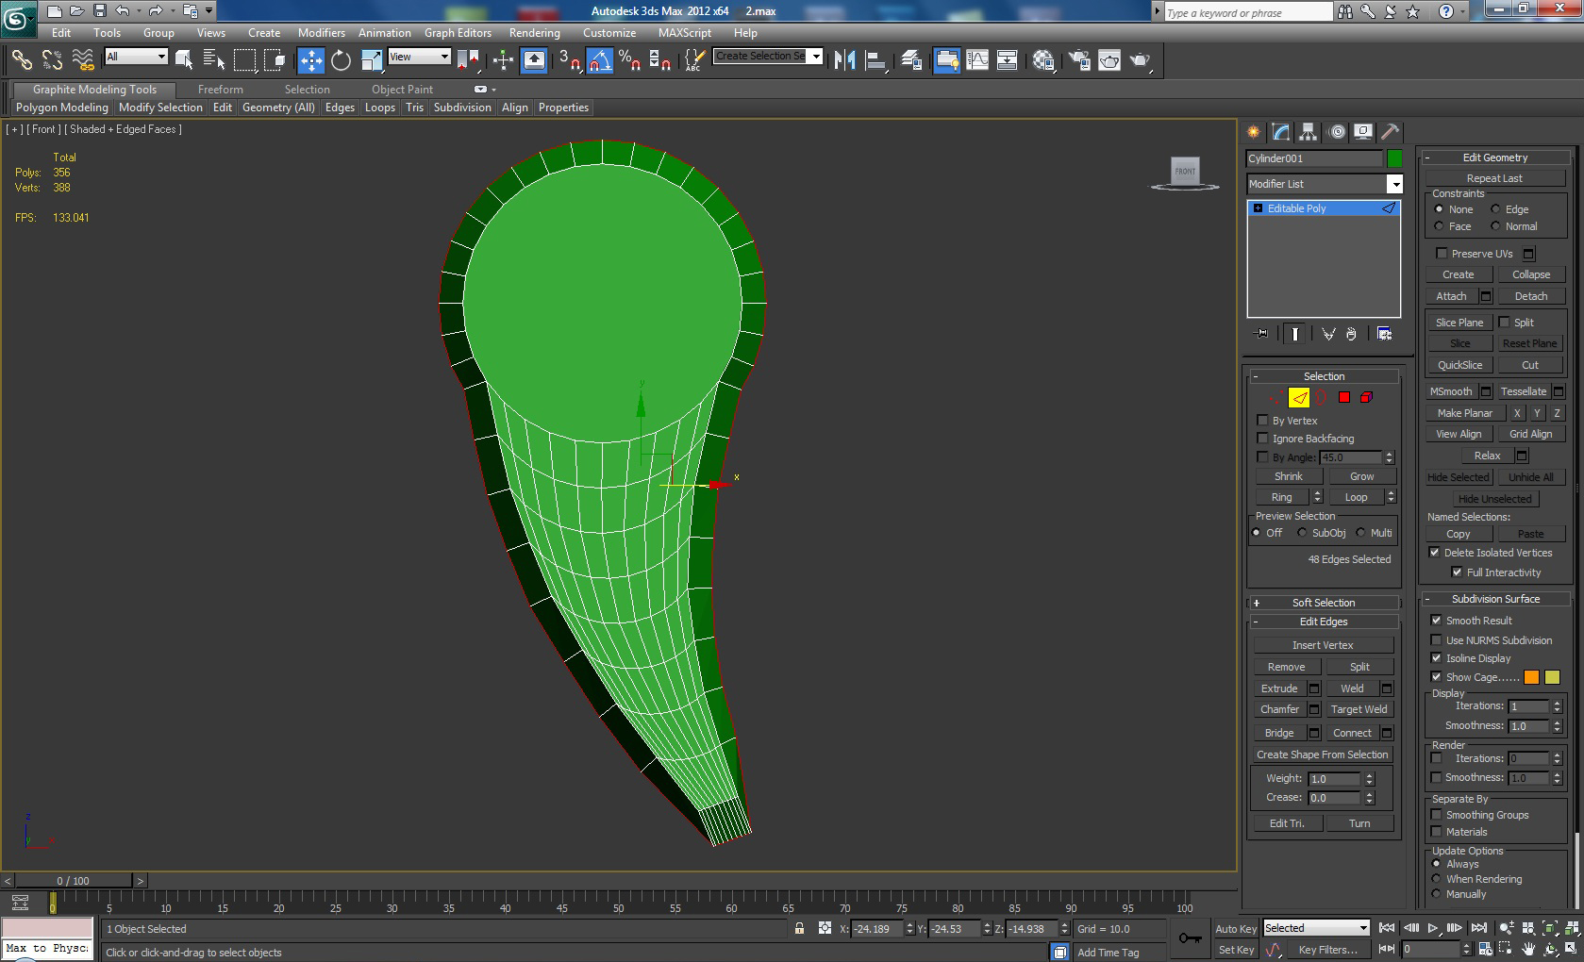Open the Hierarchy command panel tab
The image size is (1584, 962).
pyautogui.click(x=1308, y=132)
